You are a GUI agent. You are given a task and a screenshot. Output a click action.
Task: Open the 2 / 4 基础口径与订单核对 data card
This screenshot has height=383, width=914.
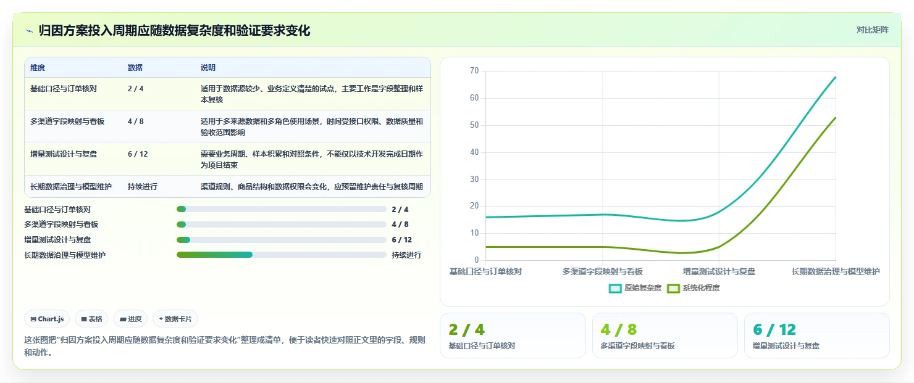click(x=513, y=336)
